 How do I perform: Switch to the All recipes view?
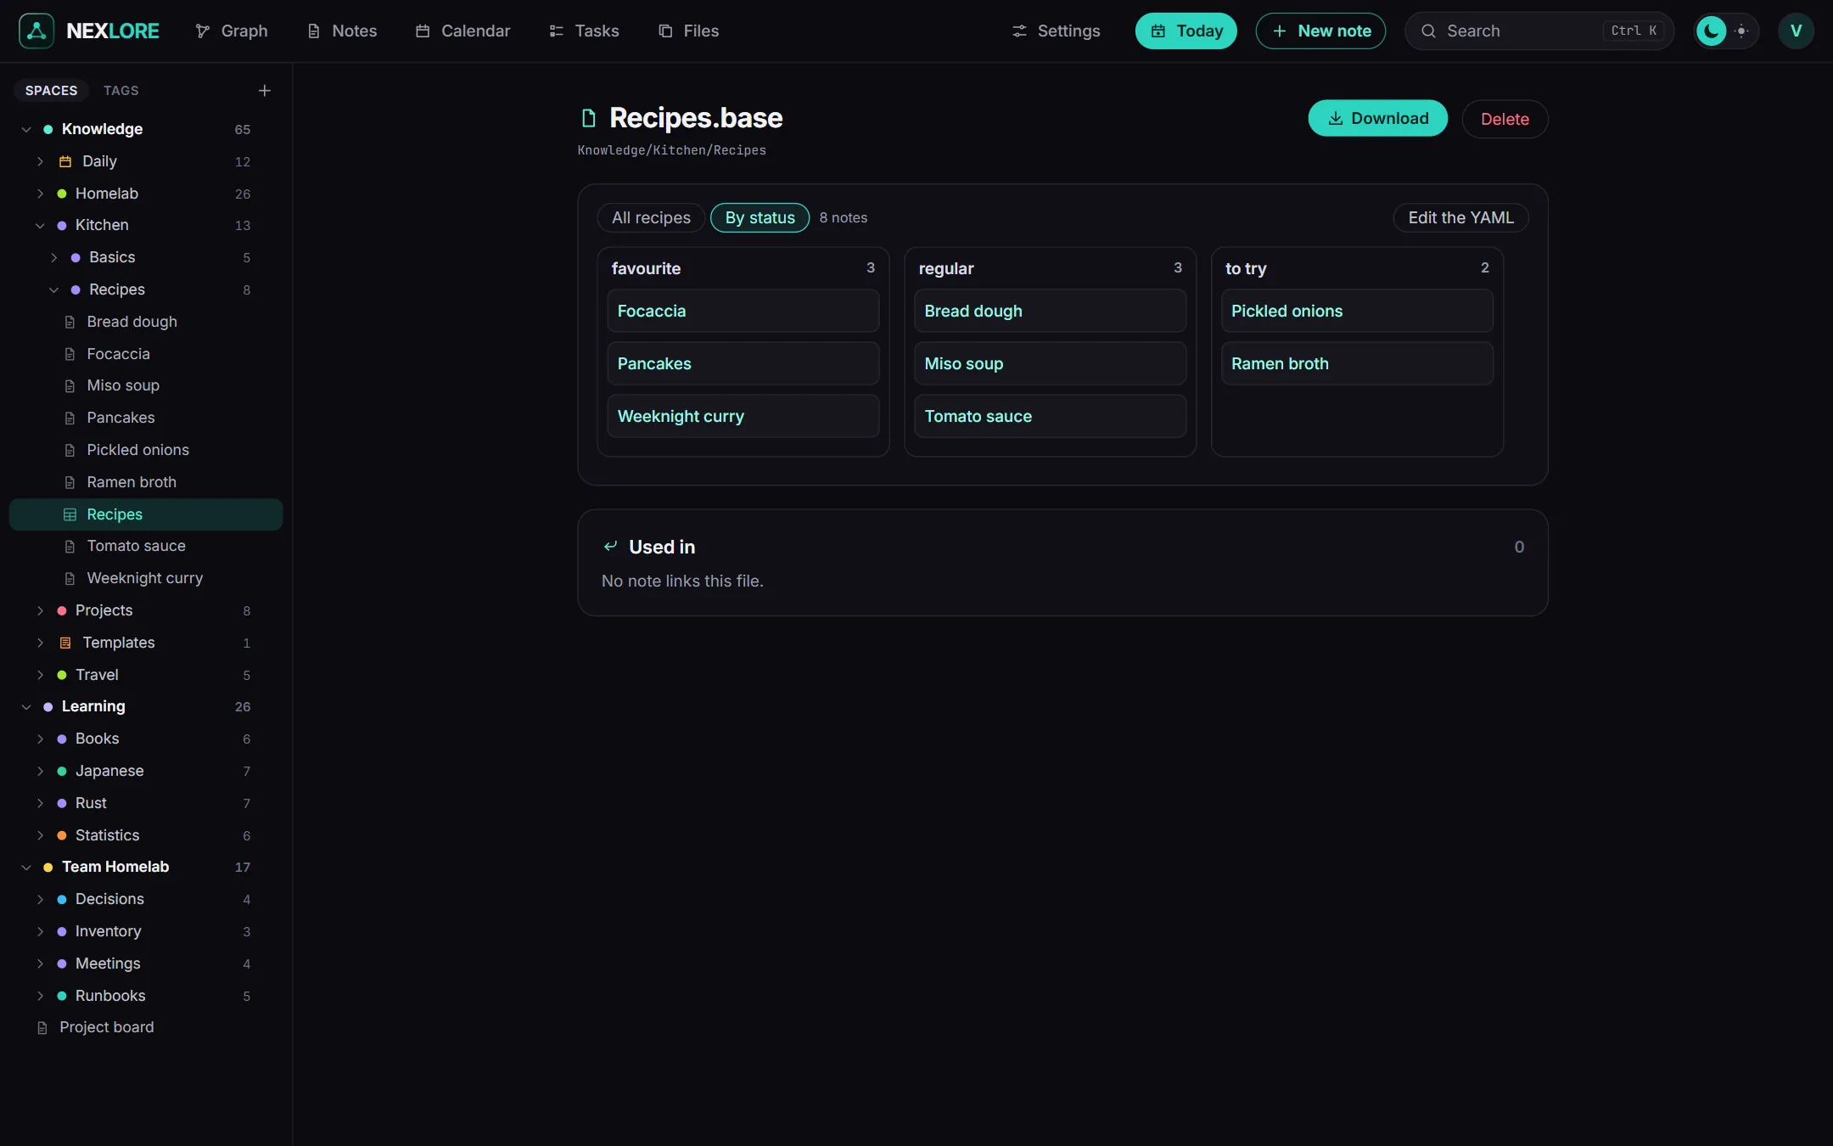(651, 217)
